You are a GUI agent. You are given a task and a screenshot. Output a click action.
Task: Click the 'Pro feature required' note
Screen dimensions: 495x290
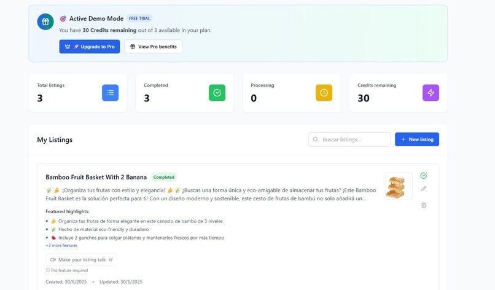[69, 270]
